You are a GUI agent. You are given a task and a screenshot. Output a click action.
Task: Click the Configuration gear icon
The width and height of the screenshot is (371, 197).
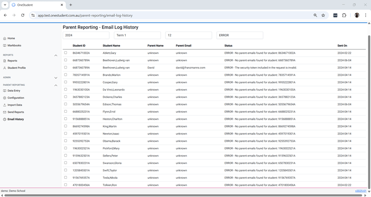(x=4, y=98)
